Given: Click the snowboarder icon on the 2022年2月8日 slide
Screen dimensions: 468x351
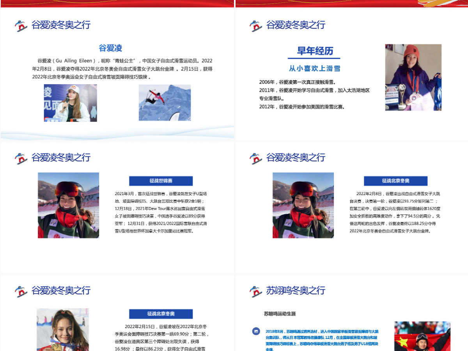Looking at the screenshot, I should (x=256, y=158).
